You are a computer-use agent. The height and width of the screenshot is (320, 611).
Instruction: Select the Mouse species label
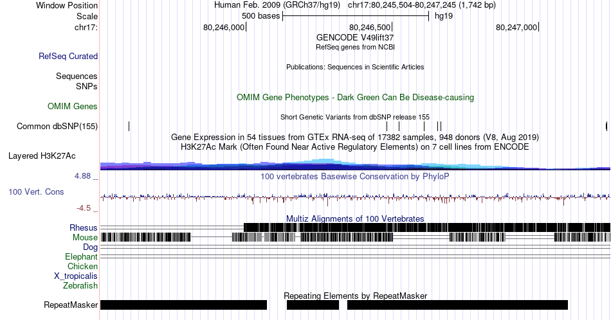[85, 238]
